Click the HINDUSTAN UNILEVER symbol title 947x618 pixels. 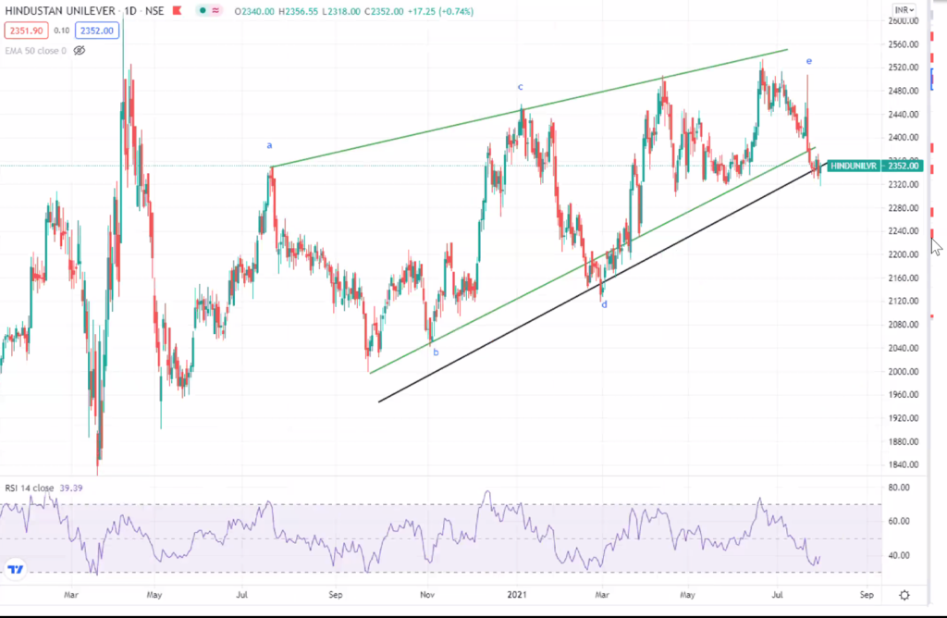[x=59, y=12]
